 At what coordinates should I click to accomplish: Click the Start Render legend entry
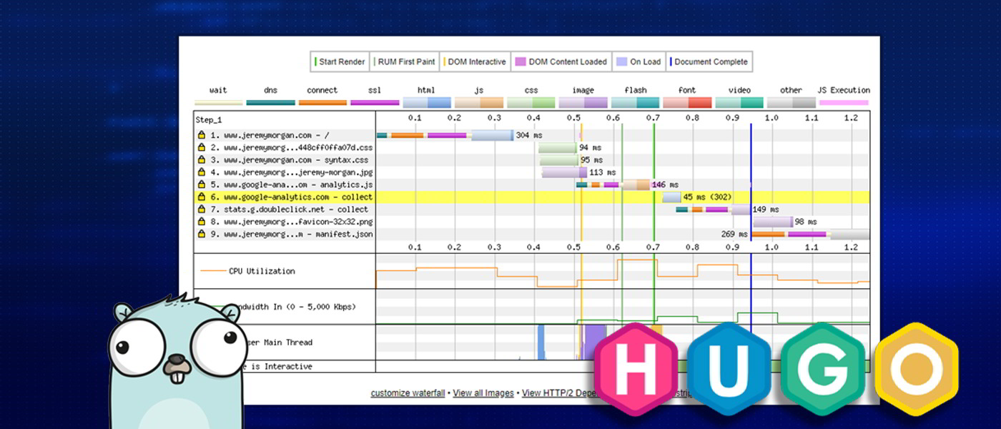[x=340, y=61]
